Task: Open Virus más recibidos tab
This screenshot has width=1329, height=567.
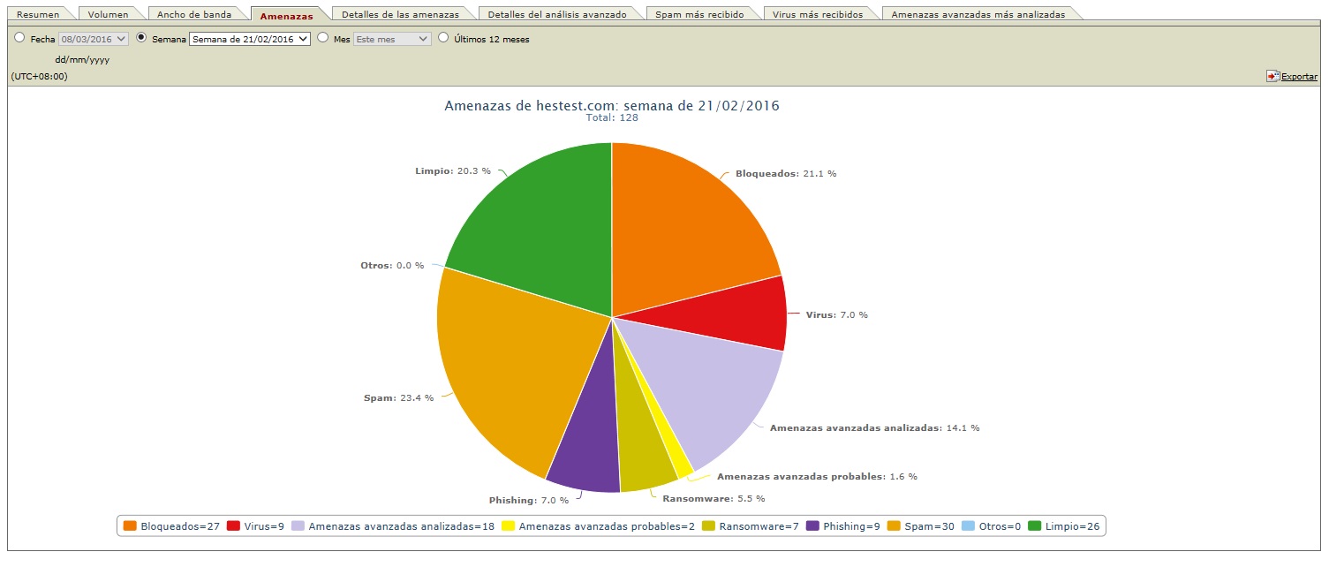Action: click(817, 14)
